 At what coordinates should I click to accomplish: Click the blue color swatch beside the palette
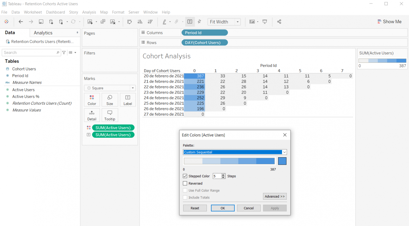(x=282, y=161)
